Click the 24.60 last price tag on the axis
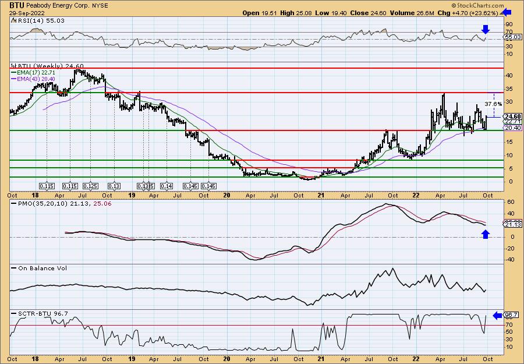This screenshot has width=524, height=364. (x=513, y=116)
